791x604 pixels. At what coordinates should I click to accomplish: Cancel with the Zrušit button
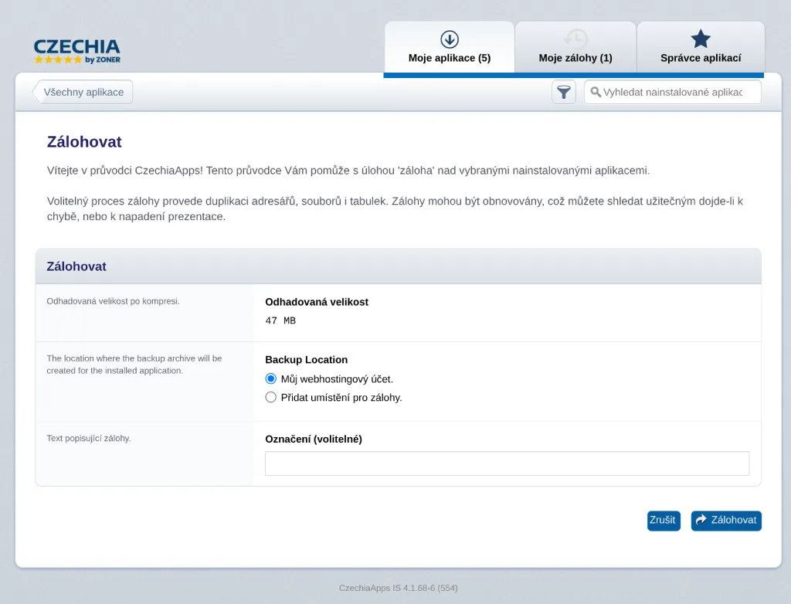pos(664,521)
